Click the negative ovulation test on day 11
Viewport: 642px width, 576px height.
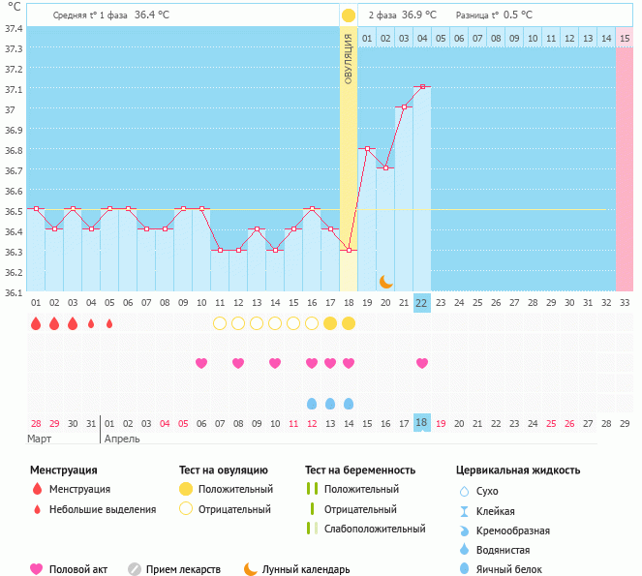click(220, 323)
